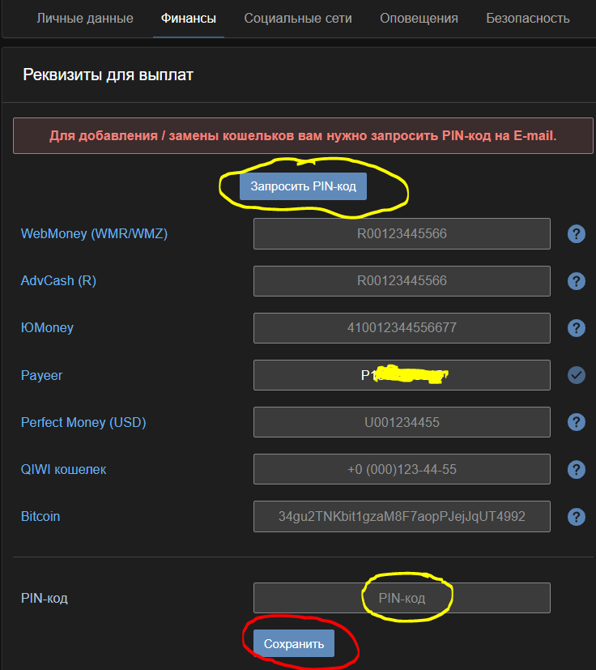Click the ЮMoney help question icon

click(576, 328)
